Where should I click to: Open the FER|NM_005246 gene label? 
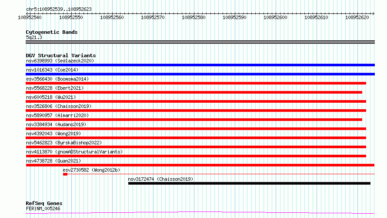point(43,208)
